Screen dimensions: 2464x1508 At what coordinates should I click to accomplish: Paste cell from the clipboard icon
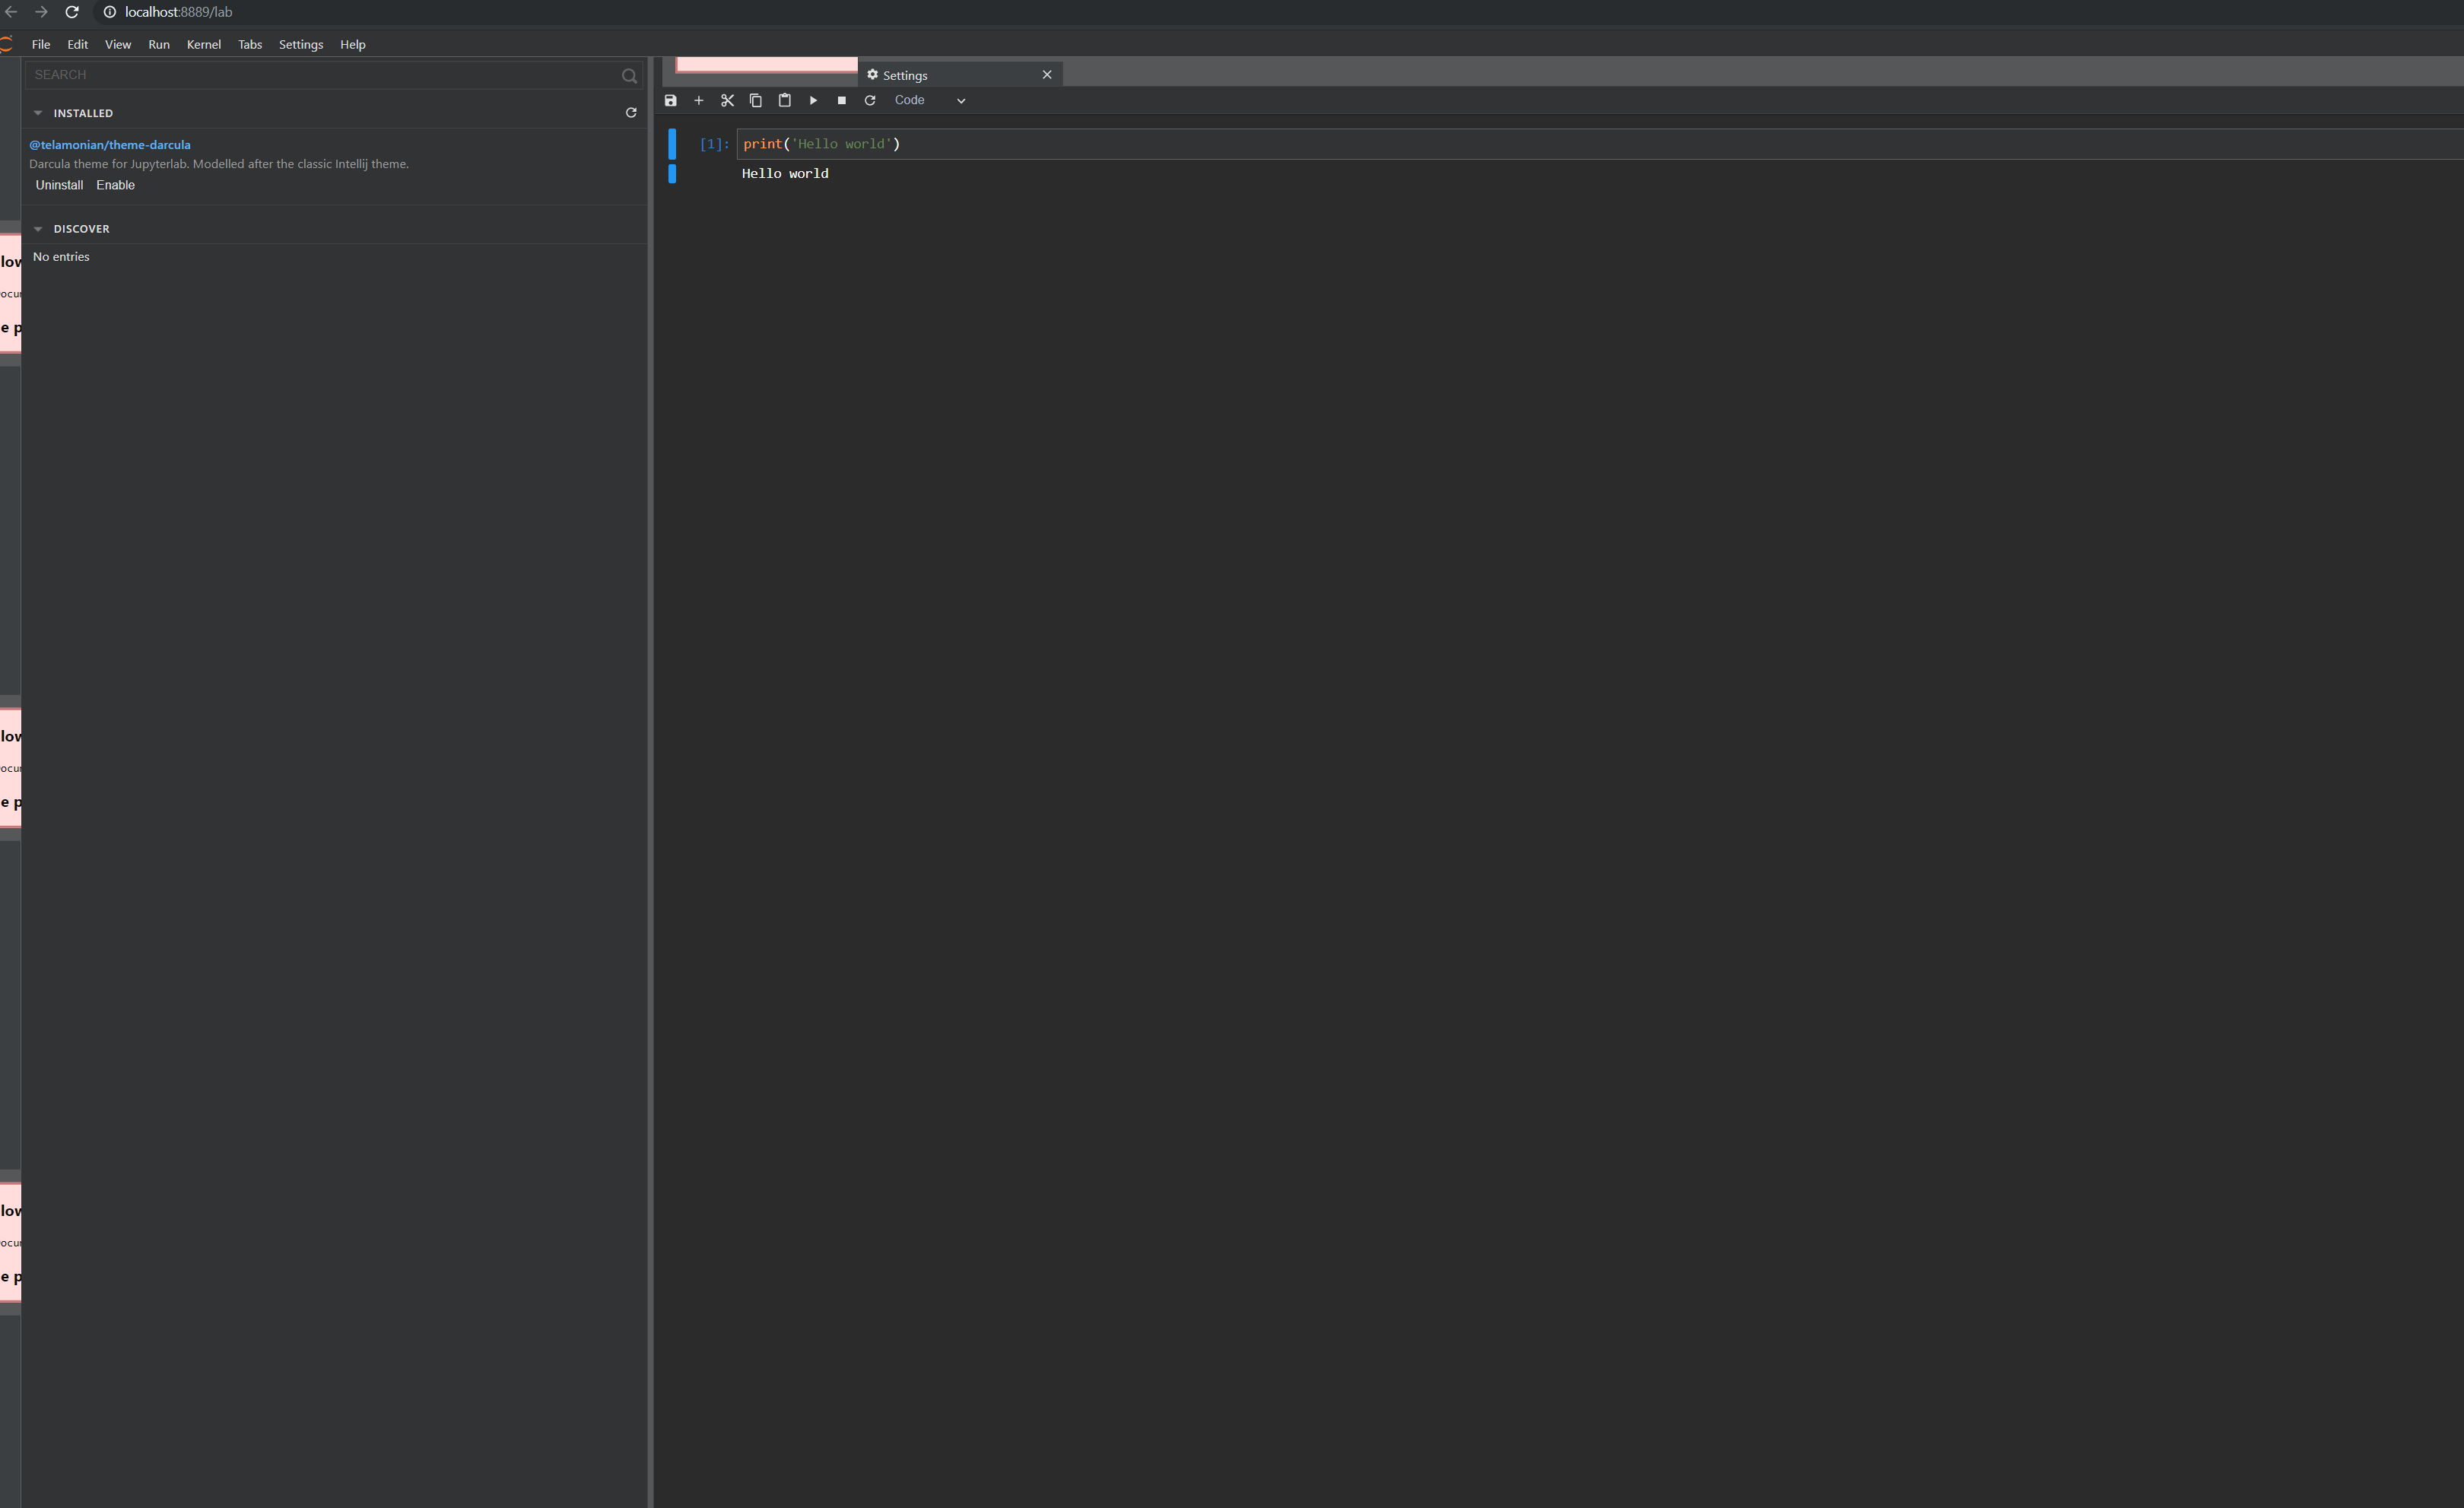(784, 100)
